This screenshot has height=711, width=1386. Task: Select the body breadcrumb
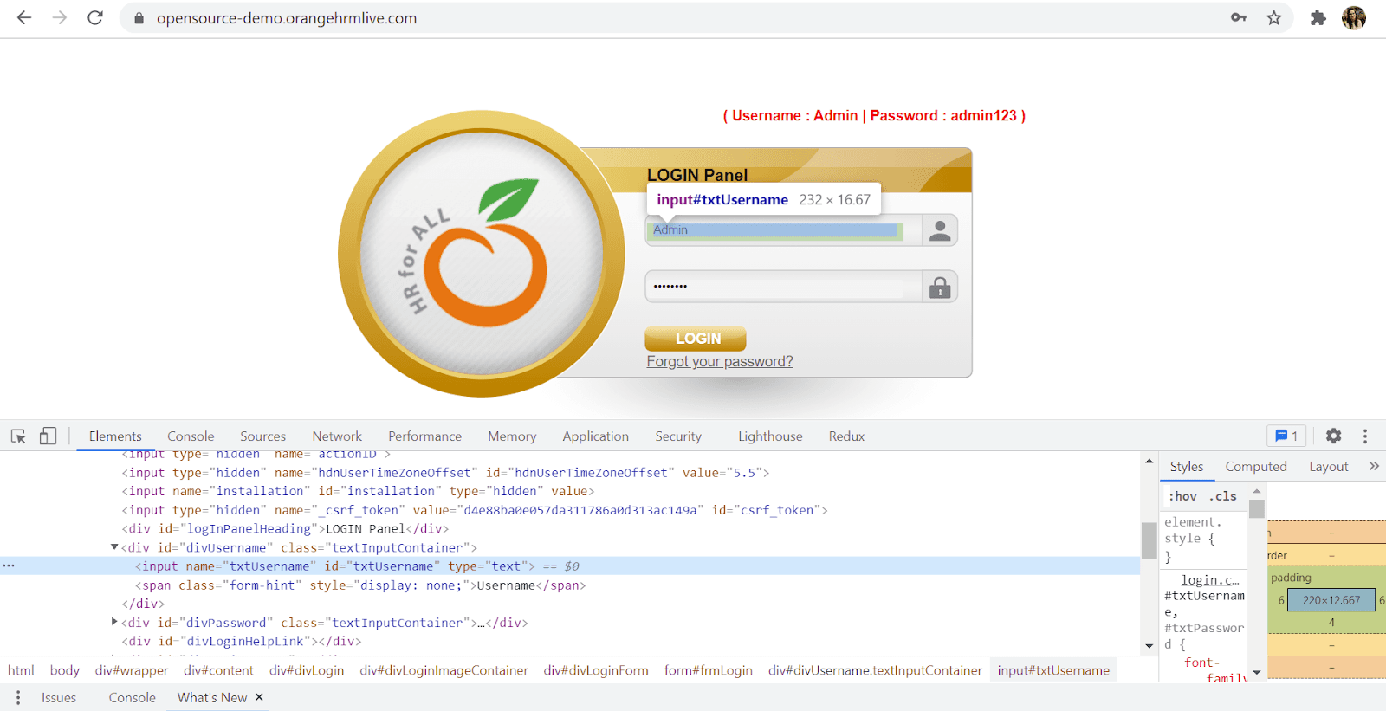pos(65,670)
